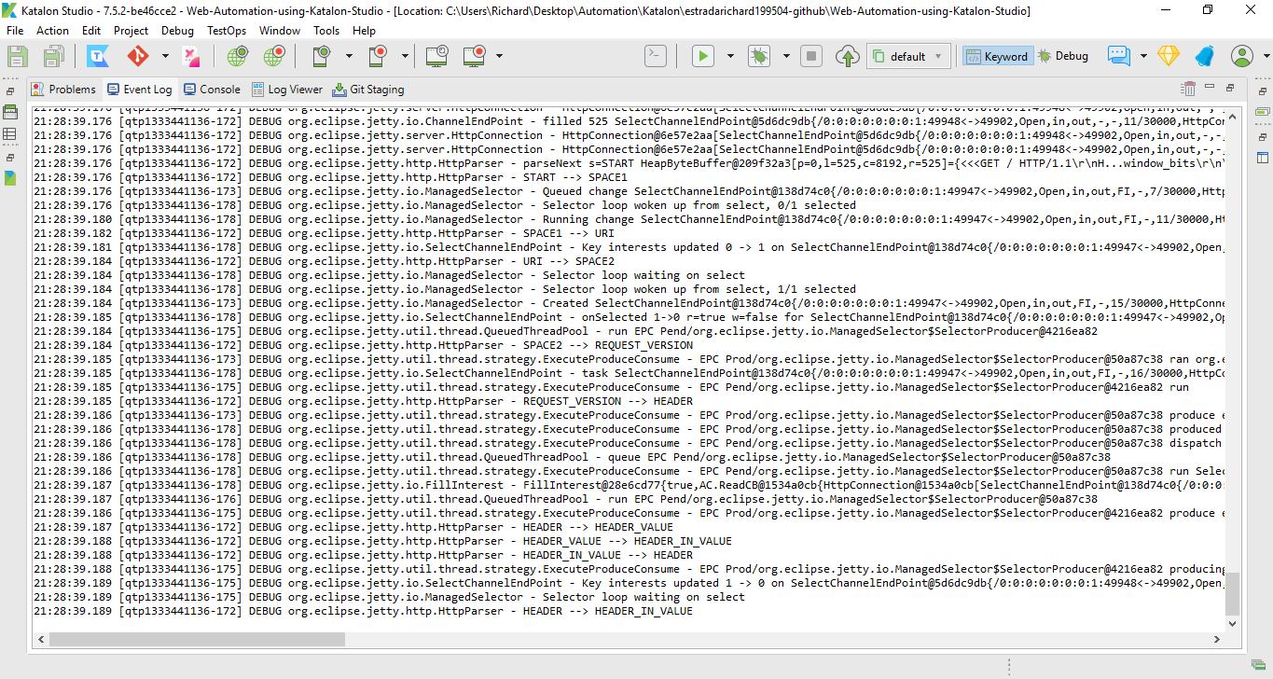Image resolution: width=1273 pixels, height=679 pixels.
Task: Click the Katalon logo sidebar icon
Action: (10, 177)
